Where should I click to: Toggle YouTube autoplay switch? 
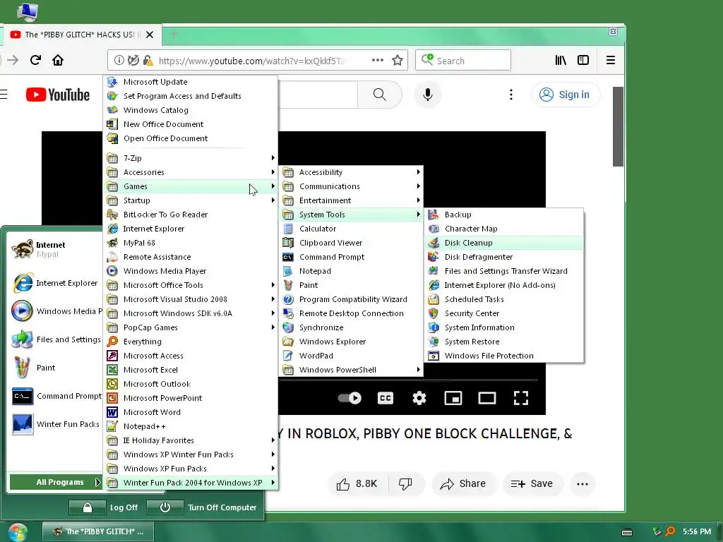[x=349, y=398]
